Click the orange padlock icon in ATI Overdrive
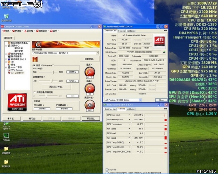Image resolution: width=218 pixels, height=174 pixels. click(35, 59)
